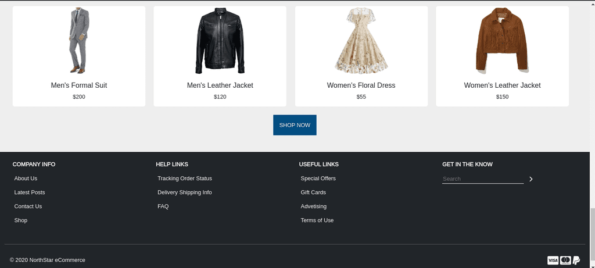Visit the Tracking Order Status link
This screenshot has height=268, width=595.
pyautogui.click(x=185, y=178)
